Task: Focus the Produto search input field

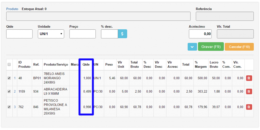Action: click(98, 16)
